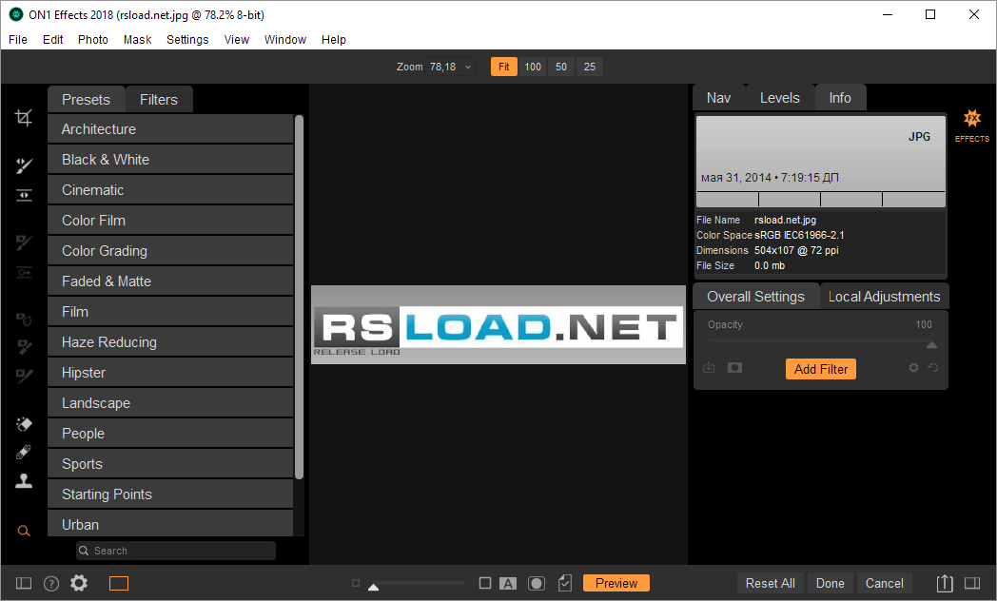
Task: Click the presets list scrollbar
Action: coord(299,298)
